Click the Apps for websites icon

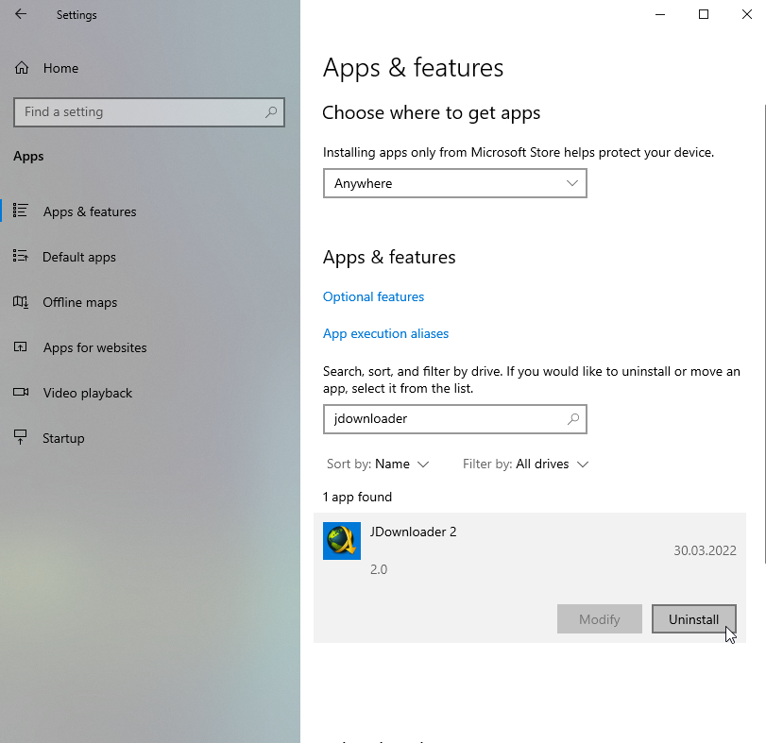pyautogui.click(x=21, y=347)
